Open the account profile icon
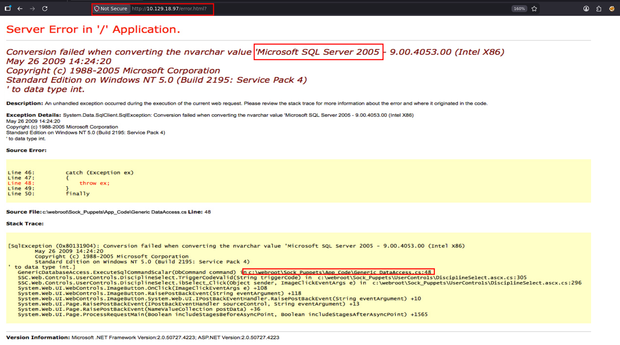The height and width of the screenshot is (345, 620). click(x=586, y=9)
